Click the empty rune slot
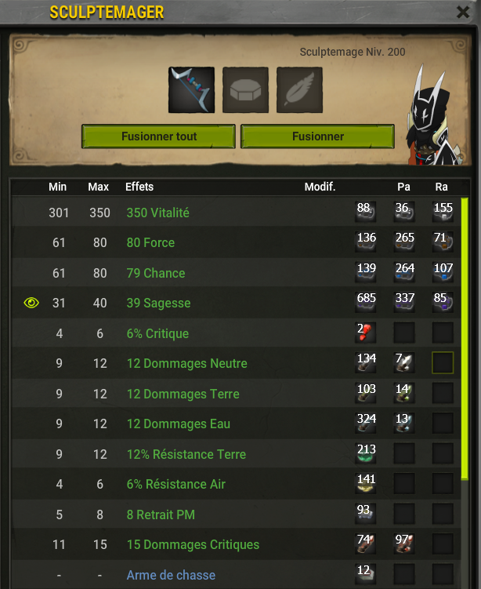This screenshot has width=481, height=589. [245, 90]
